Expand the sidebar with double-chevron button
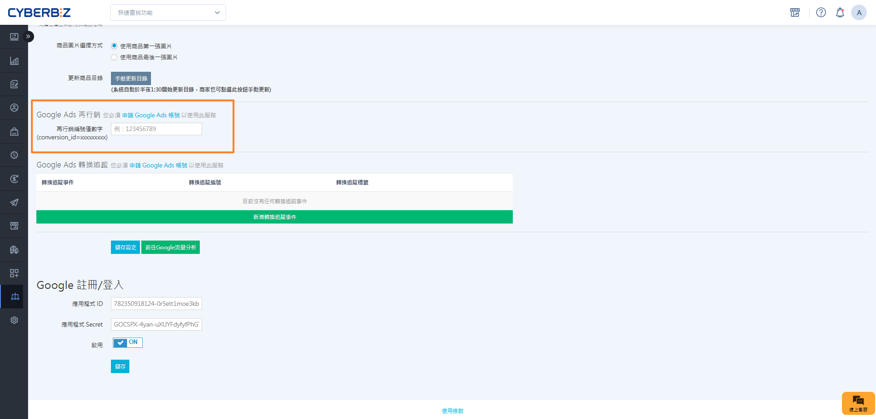Viewport: 876px width, 419px height. click(28, 36)
